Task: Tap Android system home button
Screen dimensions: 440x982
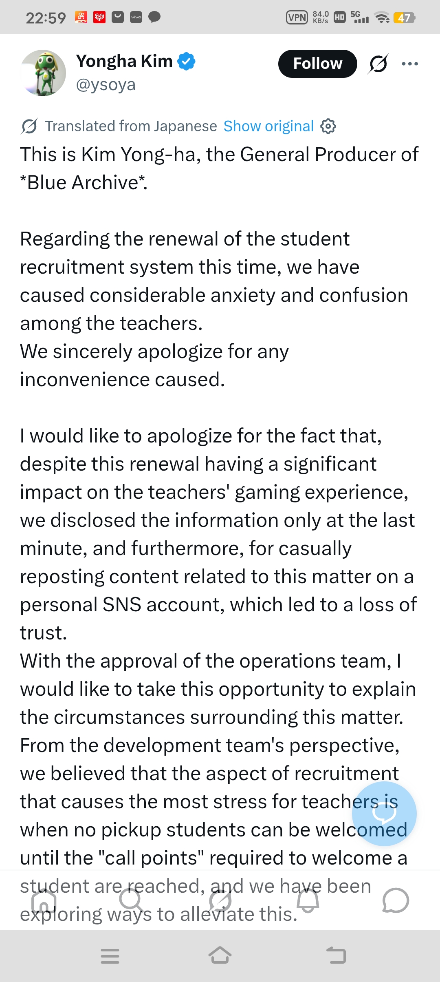Action: (x=220, y=955)
